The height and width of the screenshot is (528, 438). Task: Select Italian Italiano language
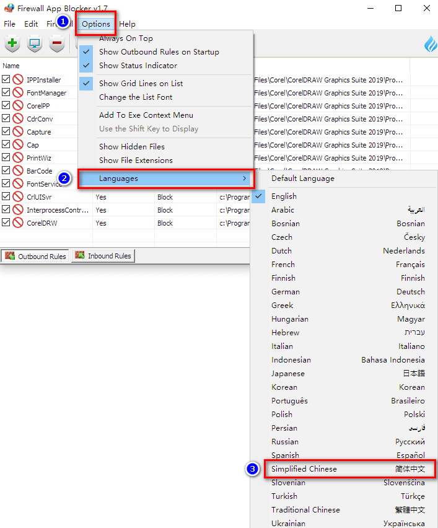click(x=344, y=346)
